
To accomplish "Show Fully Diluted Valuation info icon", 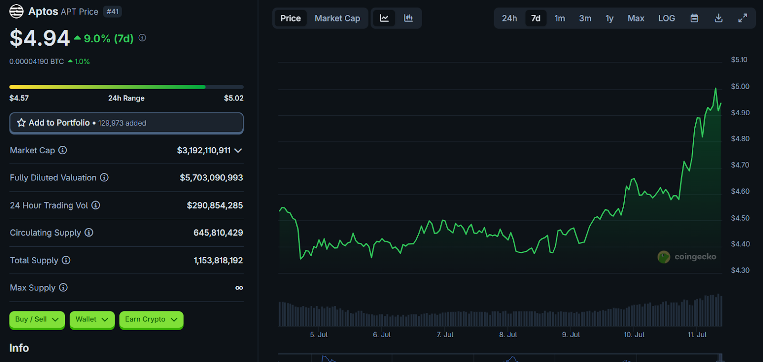I will (x=104, y=177).
